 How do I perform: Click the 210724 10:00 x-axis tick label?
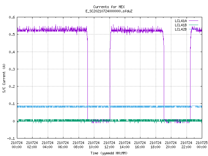click(94, 145)
